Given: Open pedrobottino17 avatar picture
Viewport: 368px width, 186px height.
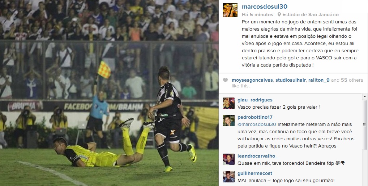Looking at the screenshot, I should (x=229, y=121).
